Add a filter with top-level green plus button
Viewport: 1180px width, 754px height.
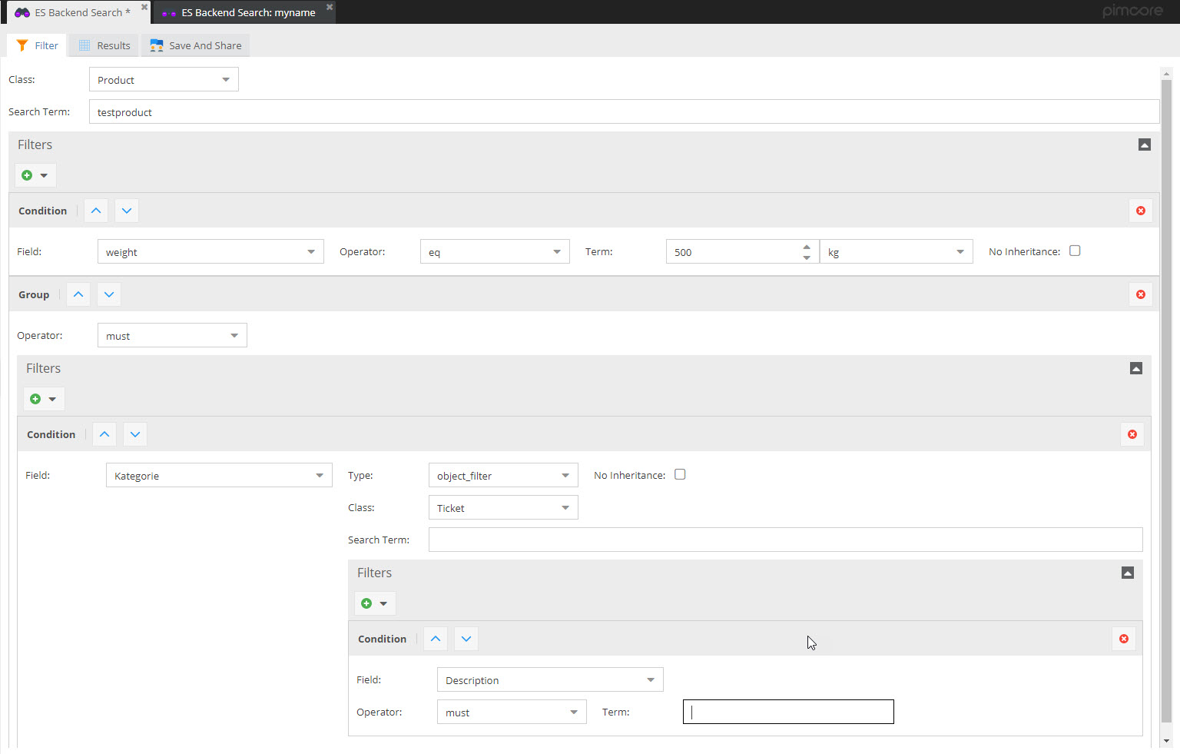(x=35, y=175)
